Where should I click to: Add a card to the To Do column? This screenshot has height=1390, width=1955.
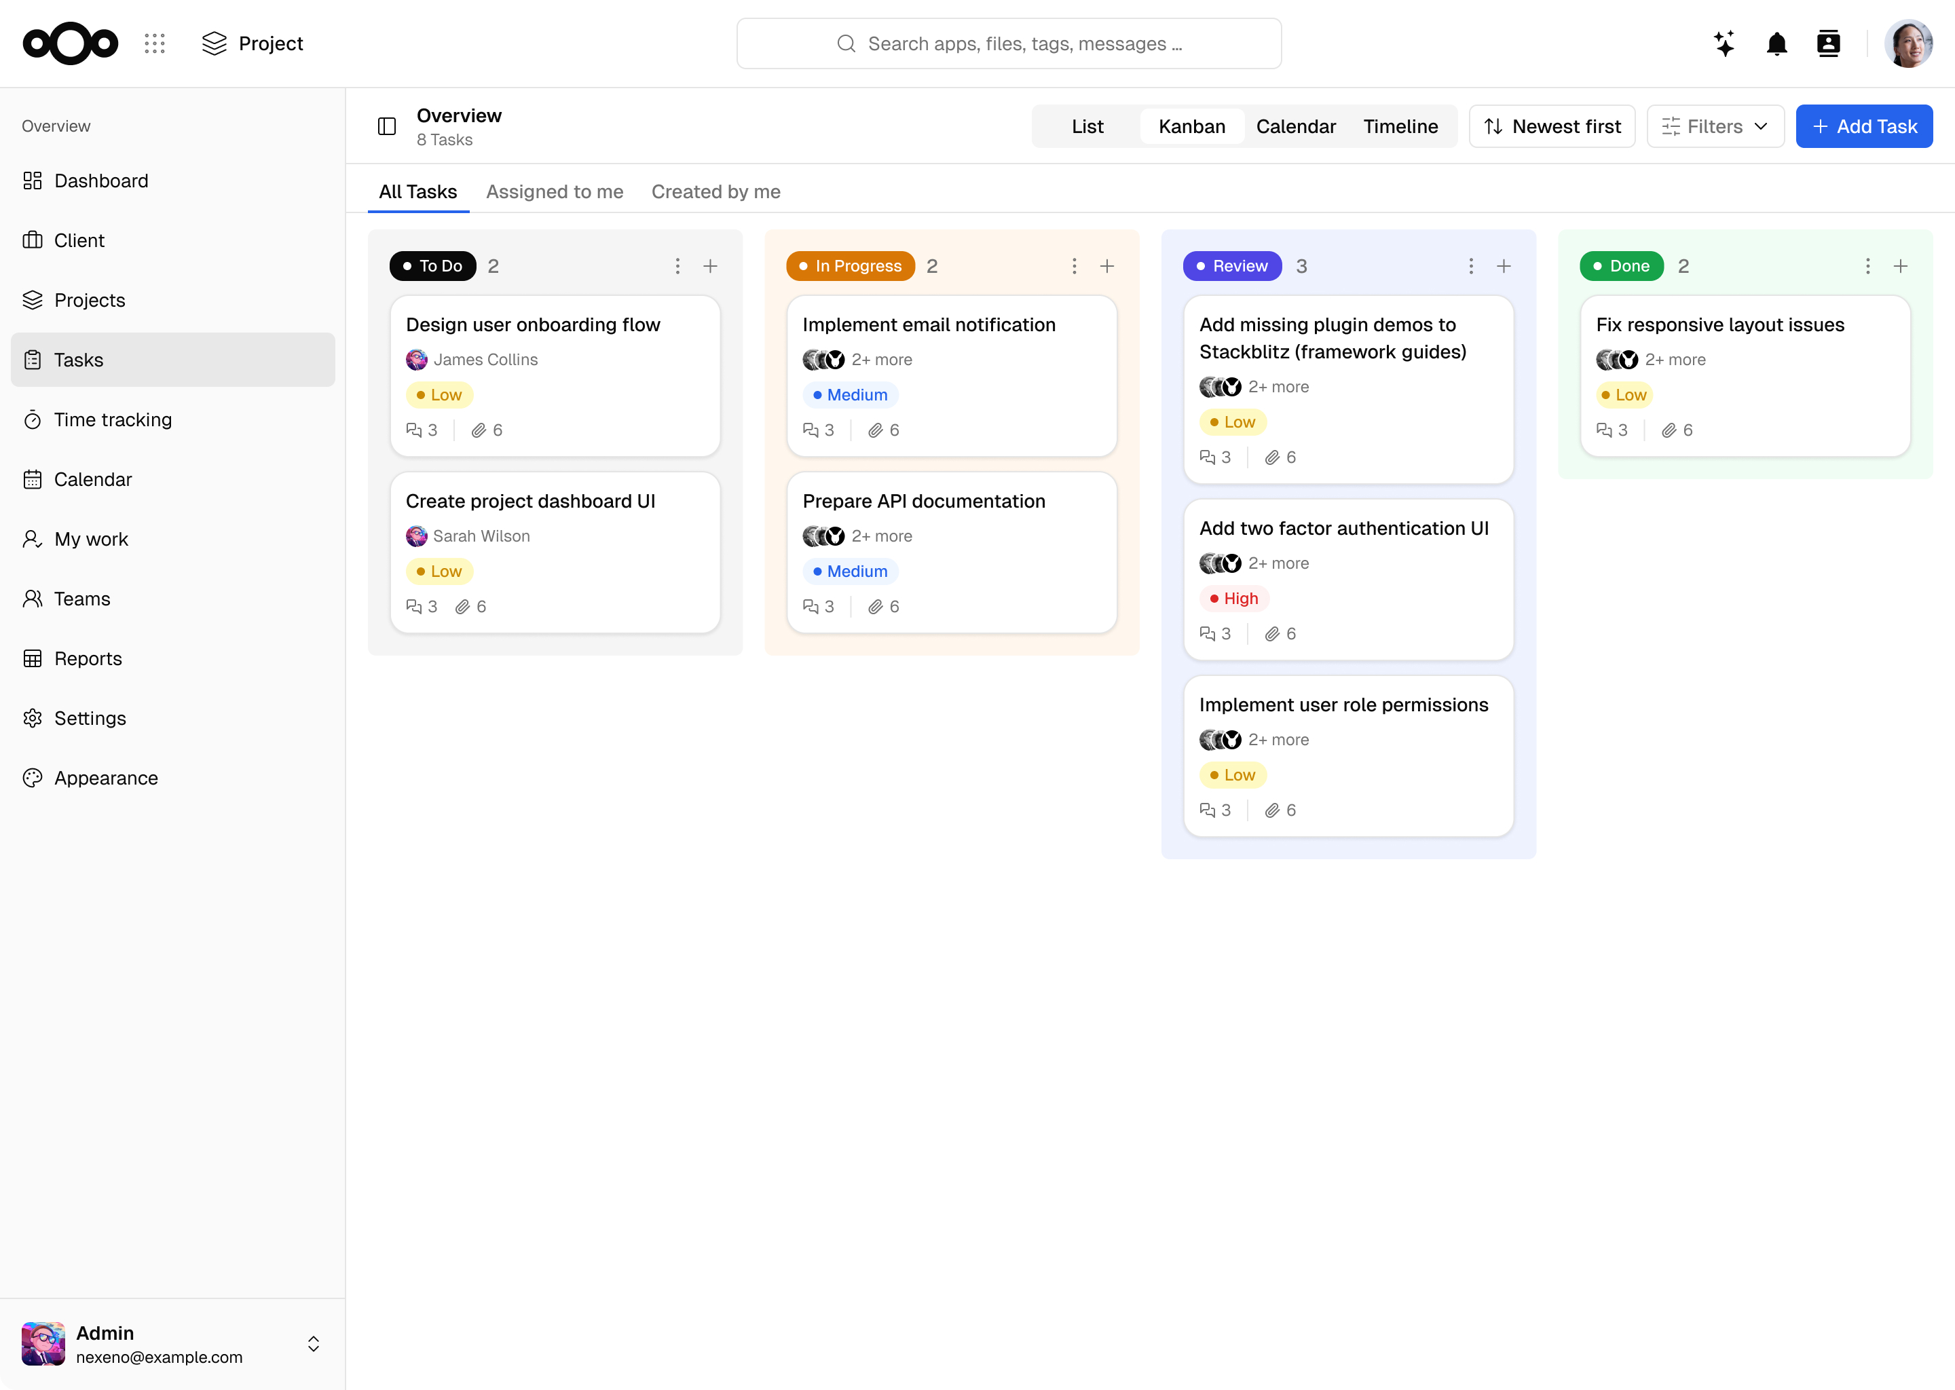coord(711,266)
